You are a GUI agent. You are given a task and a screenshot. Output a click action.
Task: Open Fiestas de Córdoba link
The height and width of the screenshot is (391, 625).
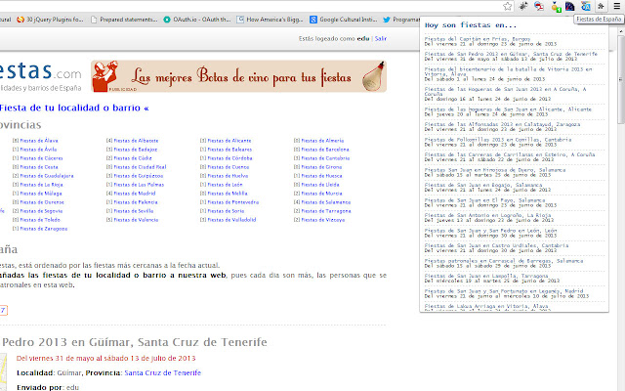click(230, 158)
